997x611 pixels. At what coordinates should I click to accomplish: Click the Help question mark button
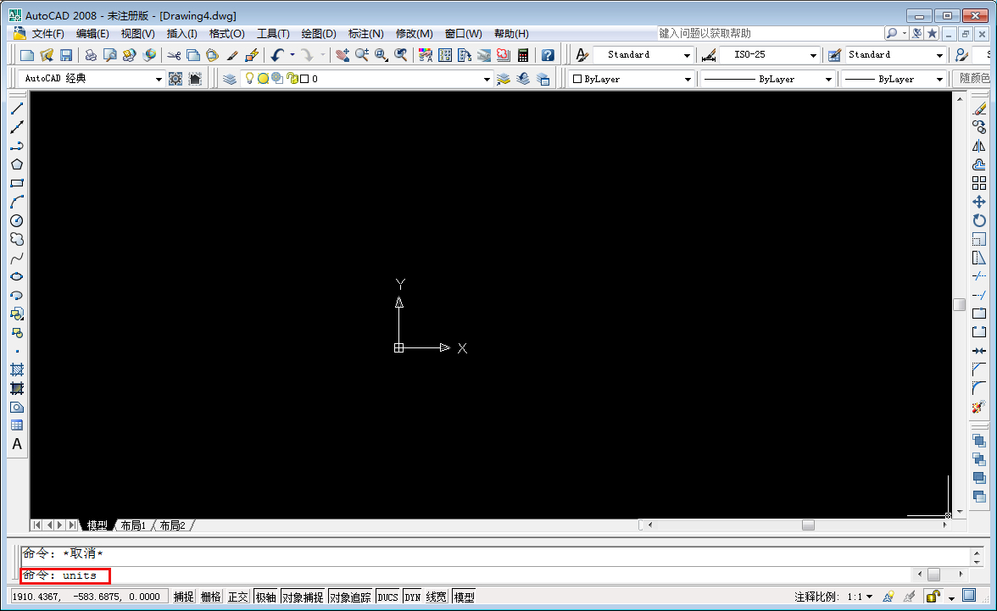[548, 53]
